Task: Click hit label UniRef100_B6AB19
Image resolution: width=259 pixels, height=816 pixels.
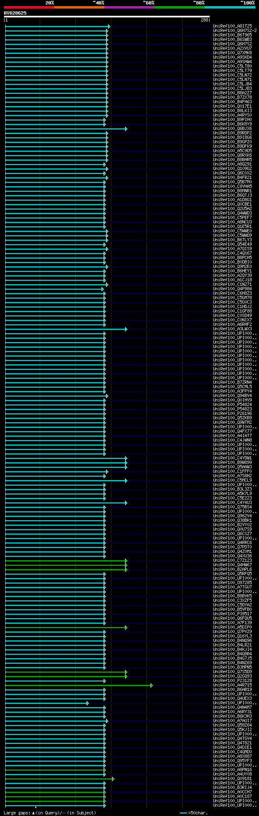Action: pos(232,690)
